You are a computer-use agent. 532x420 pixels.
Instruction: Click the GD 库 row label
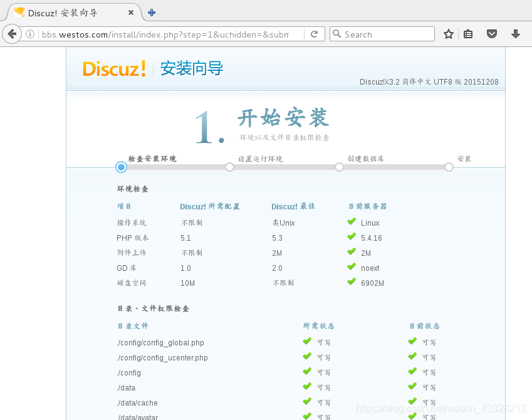tap(127, 268)
